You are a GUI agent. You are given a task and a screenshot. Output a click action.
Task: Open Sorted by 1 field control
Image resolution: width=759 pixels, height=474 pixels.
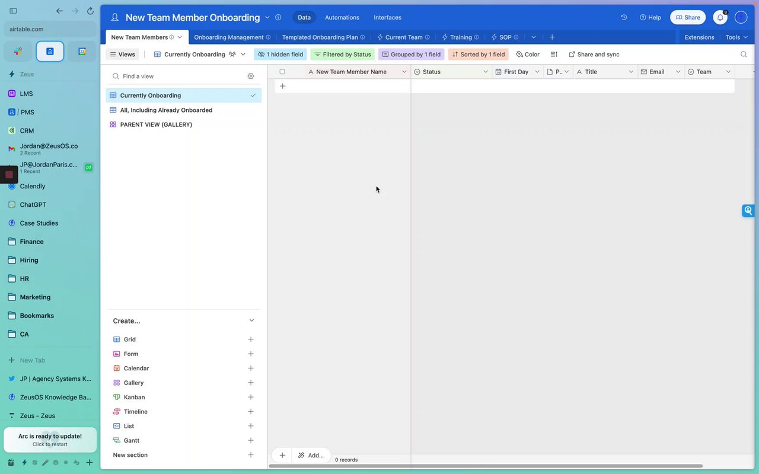[479, 54]
